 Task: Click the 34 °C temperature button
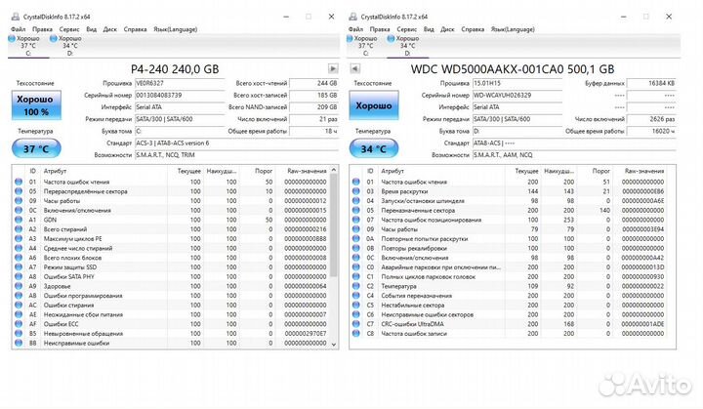(373, 148)
